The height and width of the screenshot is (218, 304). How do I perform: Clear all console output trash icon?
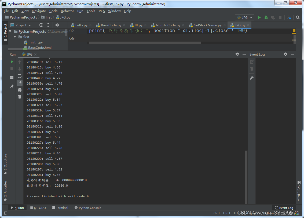click(20, 97)
